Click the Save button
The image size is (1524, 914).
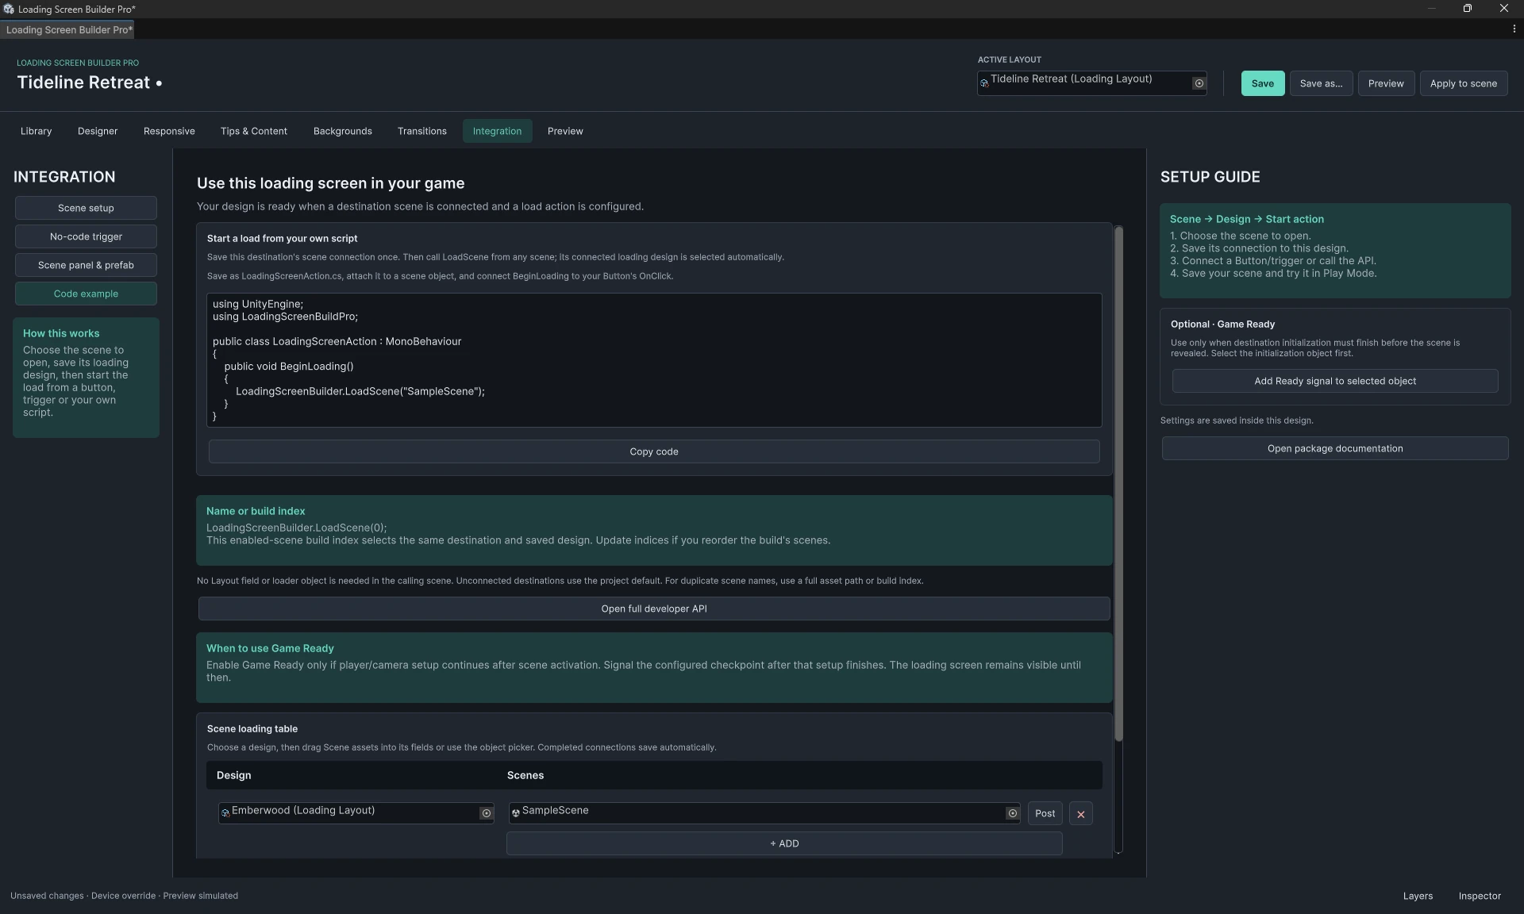coord(1263,83)
